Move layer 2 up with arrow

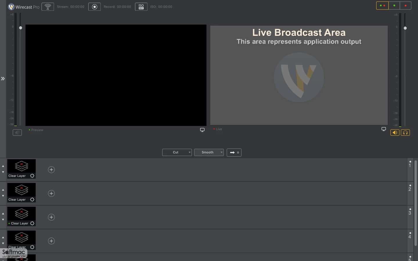3,190
